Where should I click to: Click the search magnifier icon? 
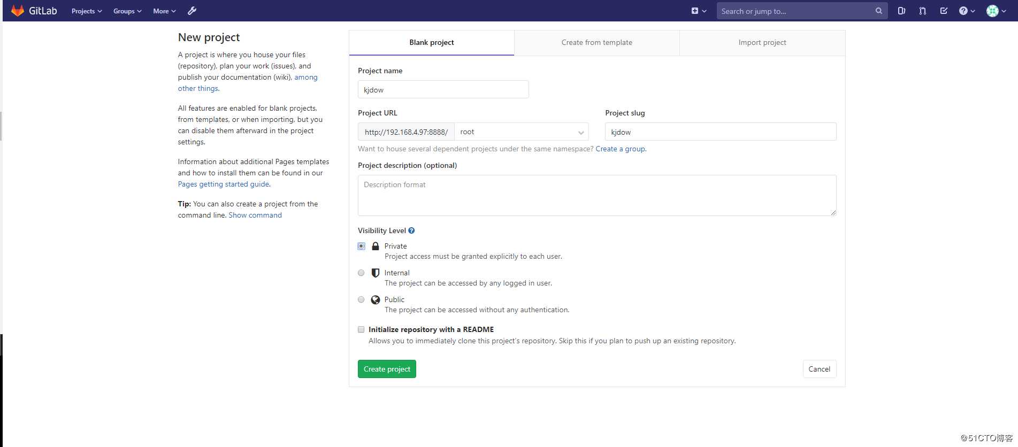pyautogui.click(x=878, y=11)
